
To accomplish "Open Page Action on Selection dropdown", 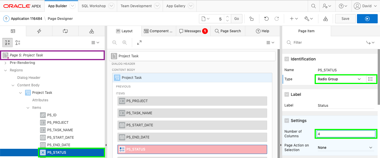I will 345,148.
